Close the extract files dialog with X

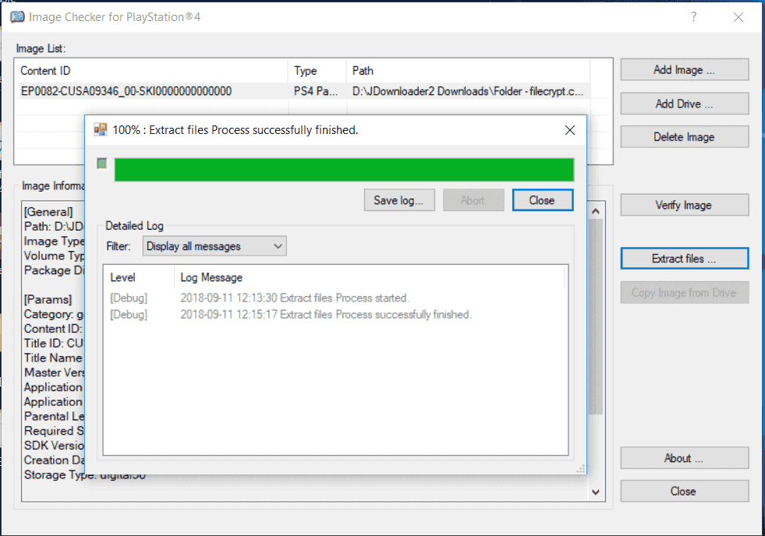tap(570, 130)
